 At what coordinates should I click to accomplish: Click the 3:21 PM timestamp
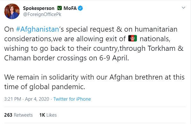[x=13, y=99]
